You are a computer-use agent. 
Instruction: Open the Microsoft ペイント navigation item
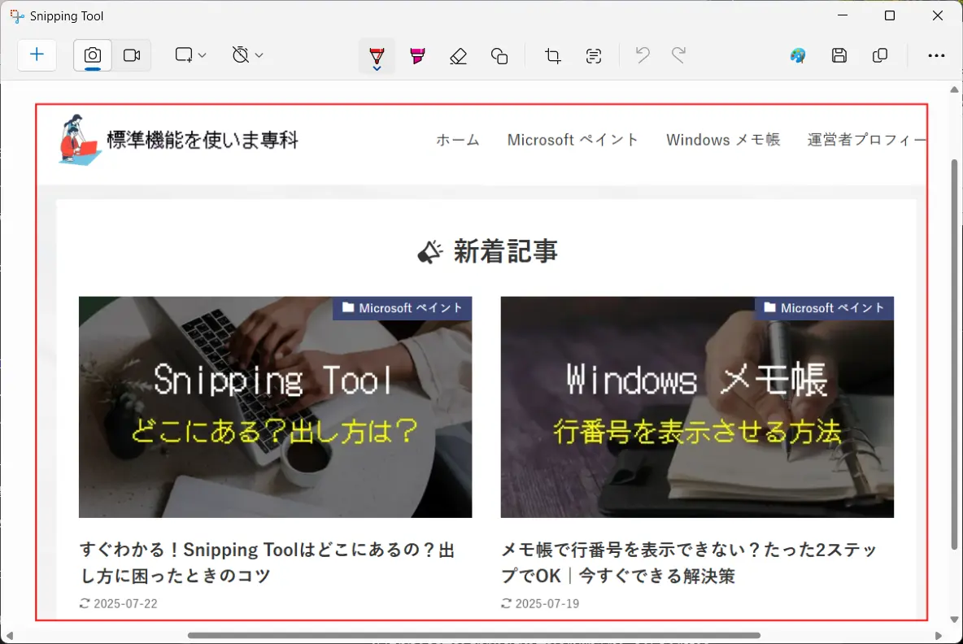pos(573,140)
